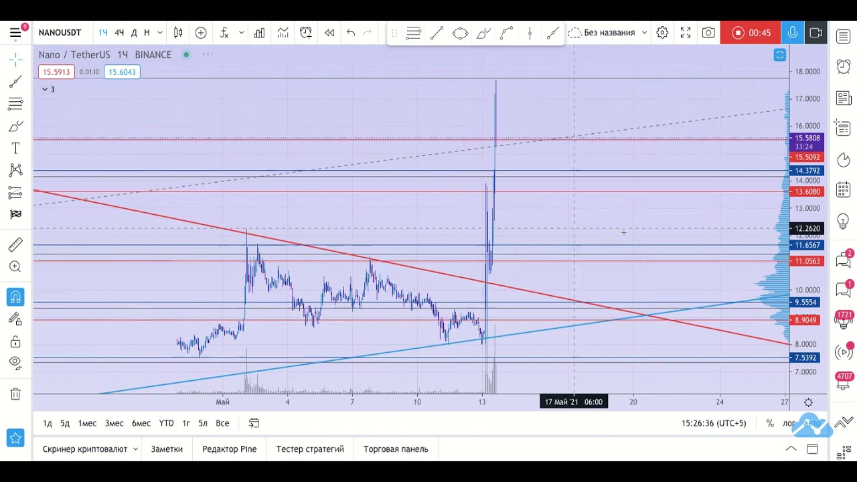Open the hamburger main menu
The width and height of the screenshot is (857, 482).
coord(15,33)
